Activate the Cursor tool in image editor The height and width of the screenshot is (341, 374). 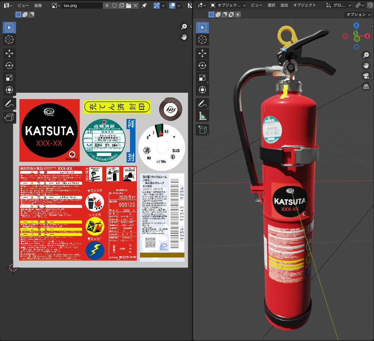[9, 40]
